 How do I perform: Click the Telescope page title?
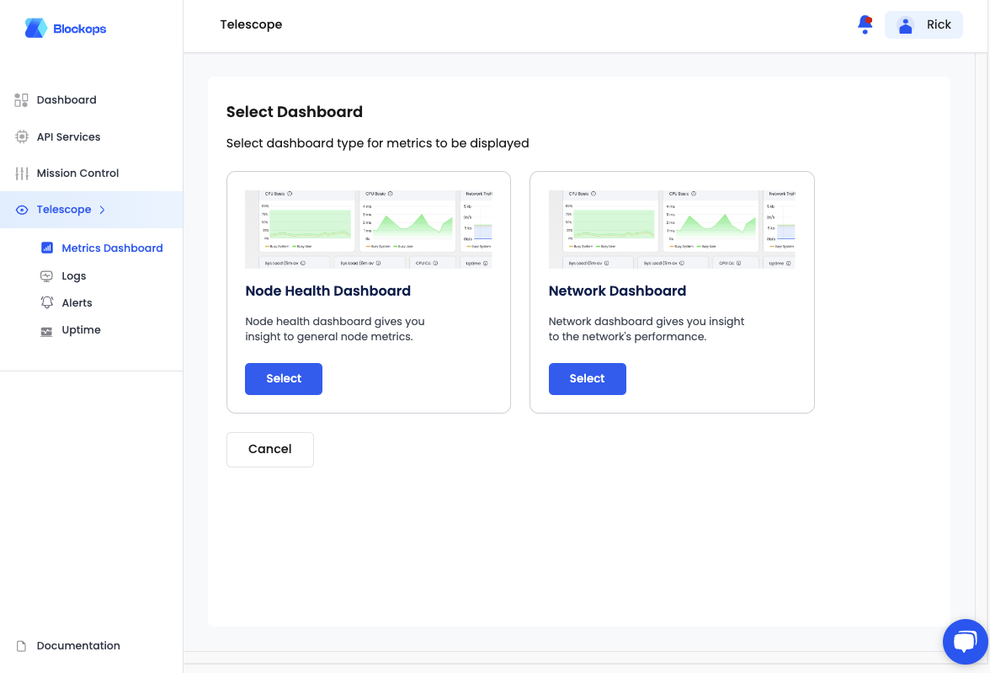[x=251, y=24]
